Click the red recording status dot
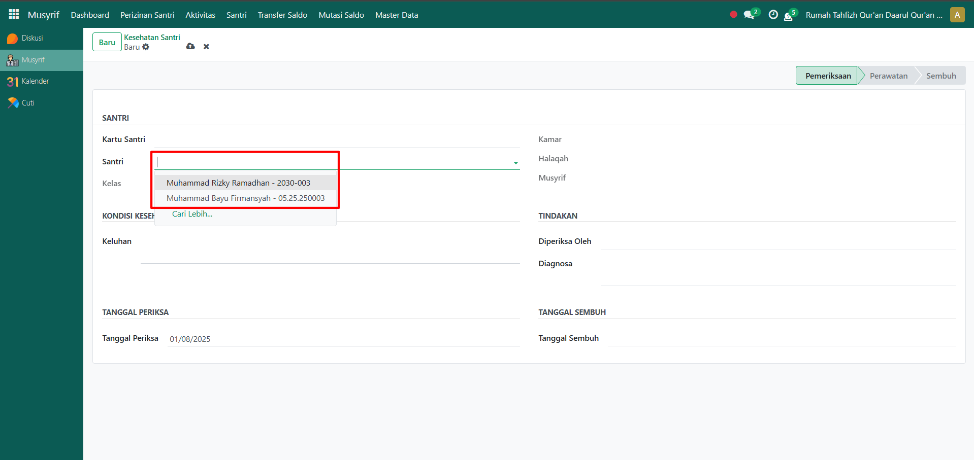The image size is (974, 460). 733,15
